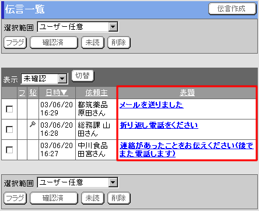Sort by the 表題 column header
The width and height of the screenshot is (259, 211).
click(x=187, y=93)
